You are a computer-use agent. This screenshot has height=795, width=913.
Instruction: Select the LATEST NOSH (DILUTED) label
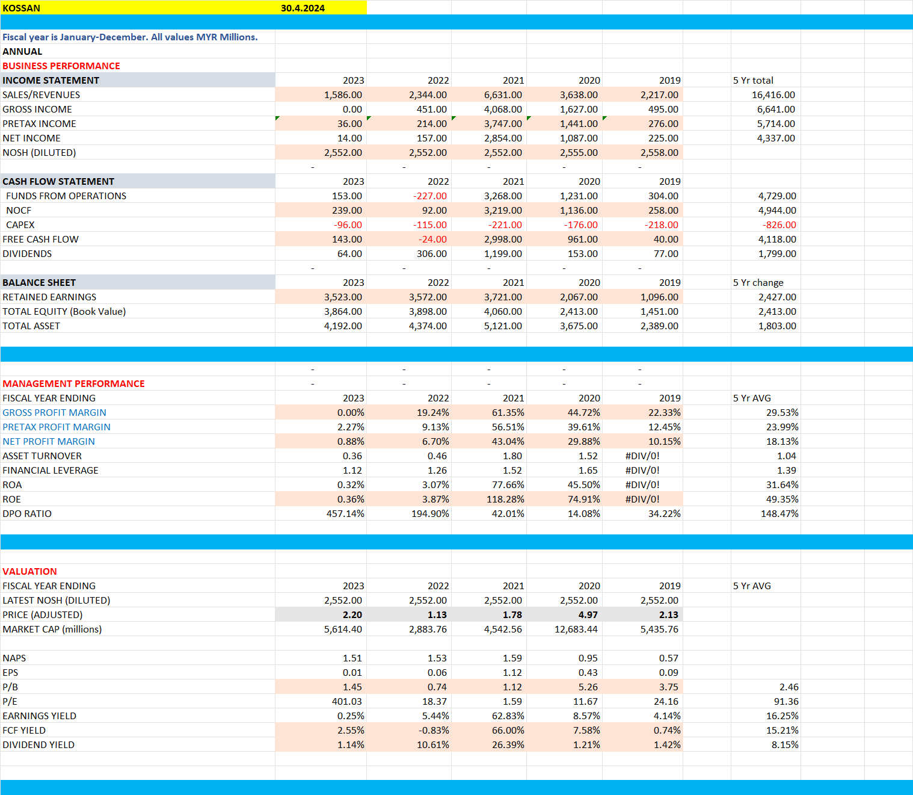pos(57,600)
